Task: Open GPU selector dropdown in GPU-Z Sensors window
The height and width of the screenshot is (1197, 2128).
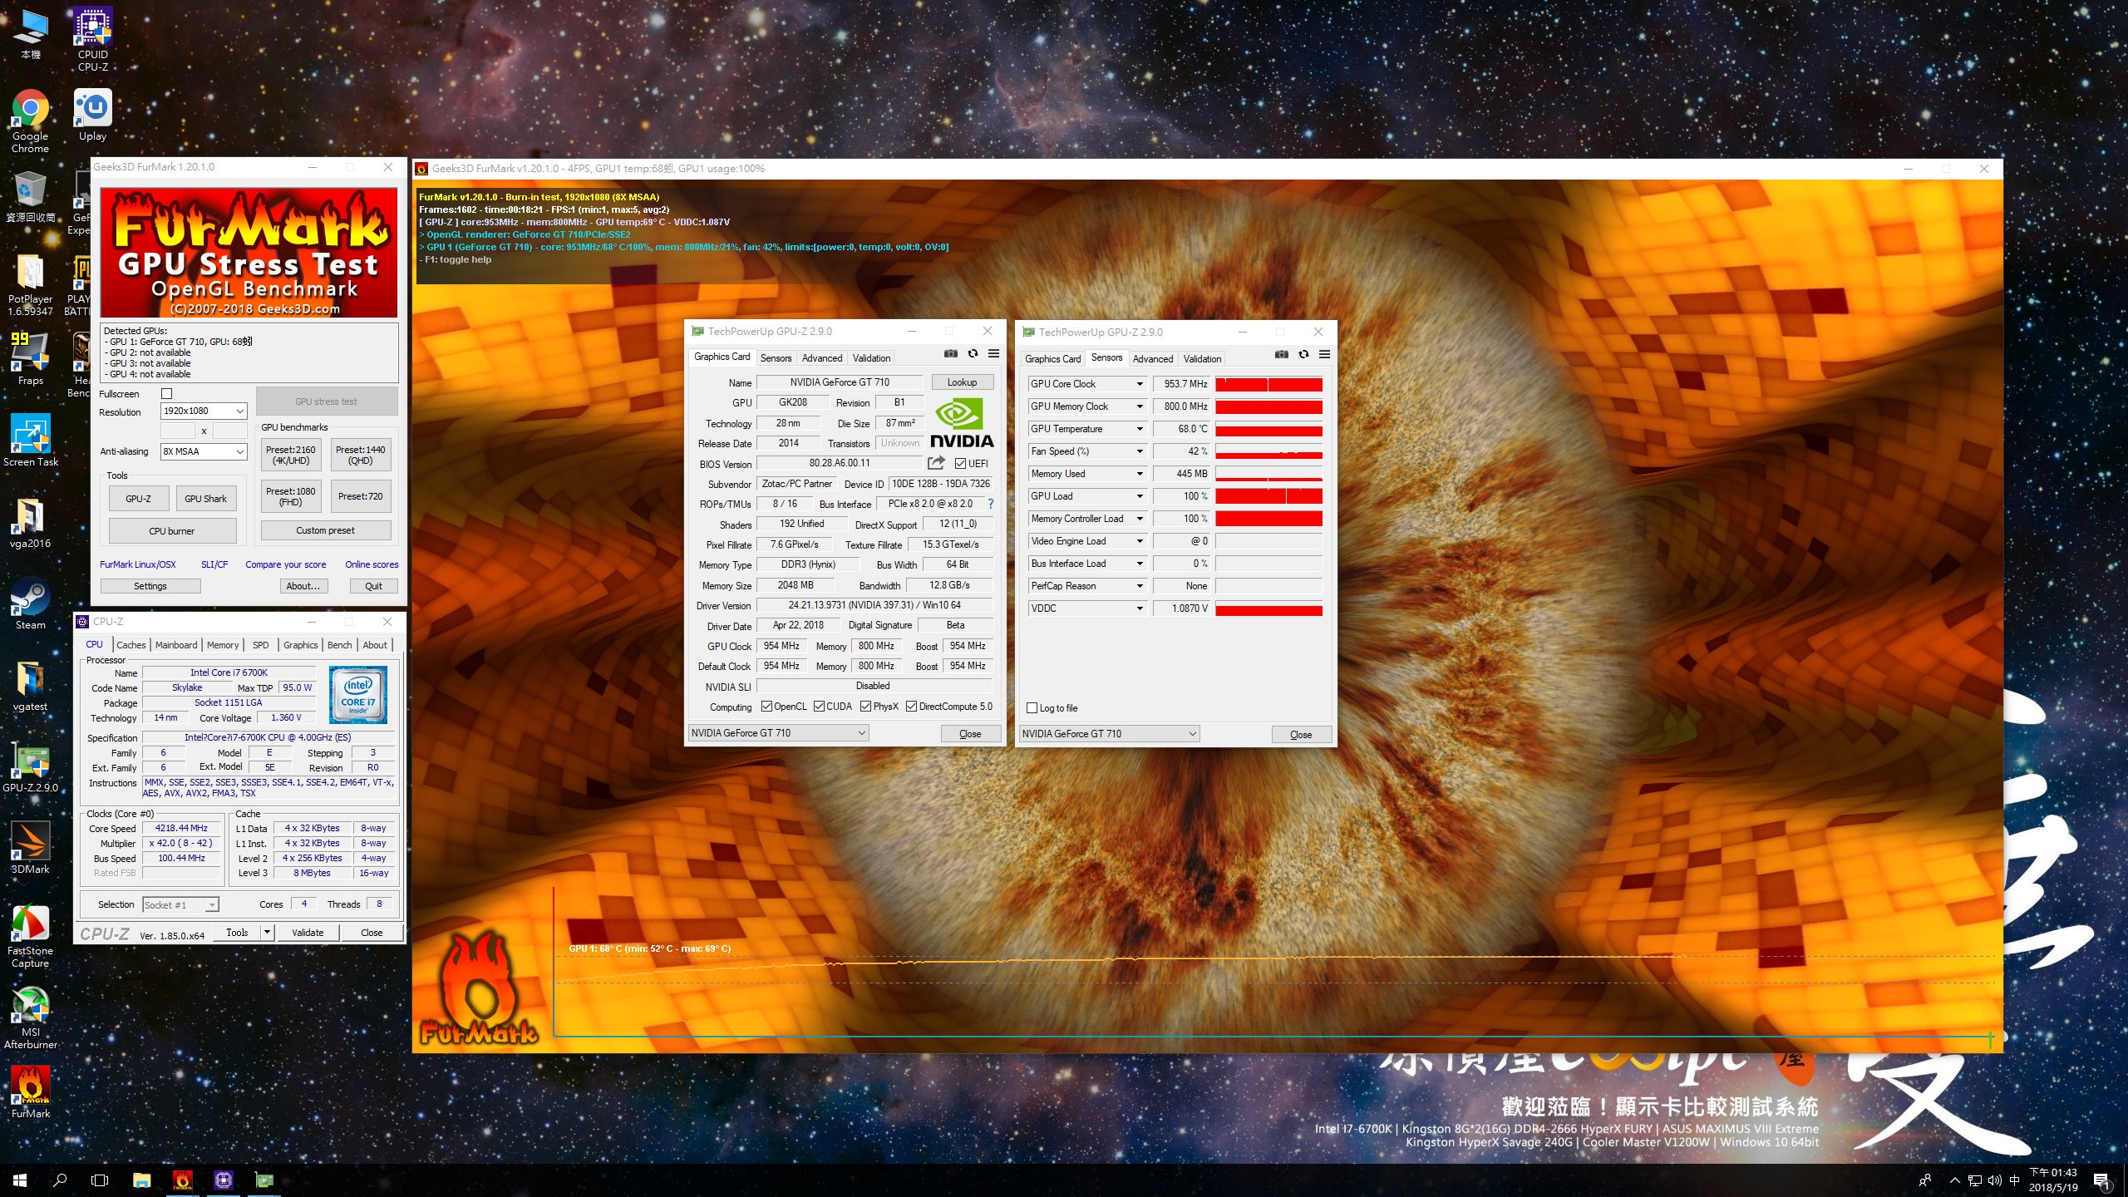Action: tap(1110, 734)
